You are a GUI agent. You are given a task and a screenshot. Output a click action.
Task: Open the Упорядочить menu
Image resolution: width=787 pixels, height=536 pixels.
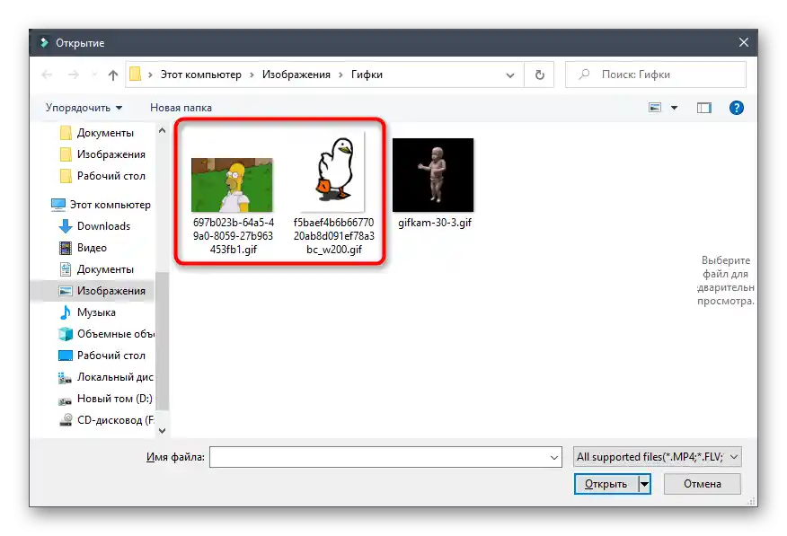coord(84,108)
